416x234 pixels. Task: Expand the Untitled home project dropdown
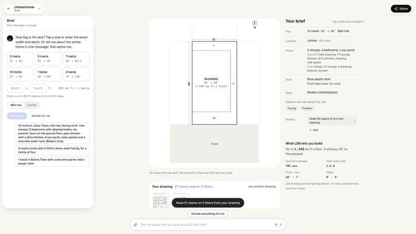click(39, 9)
